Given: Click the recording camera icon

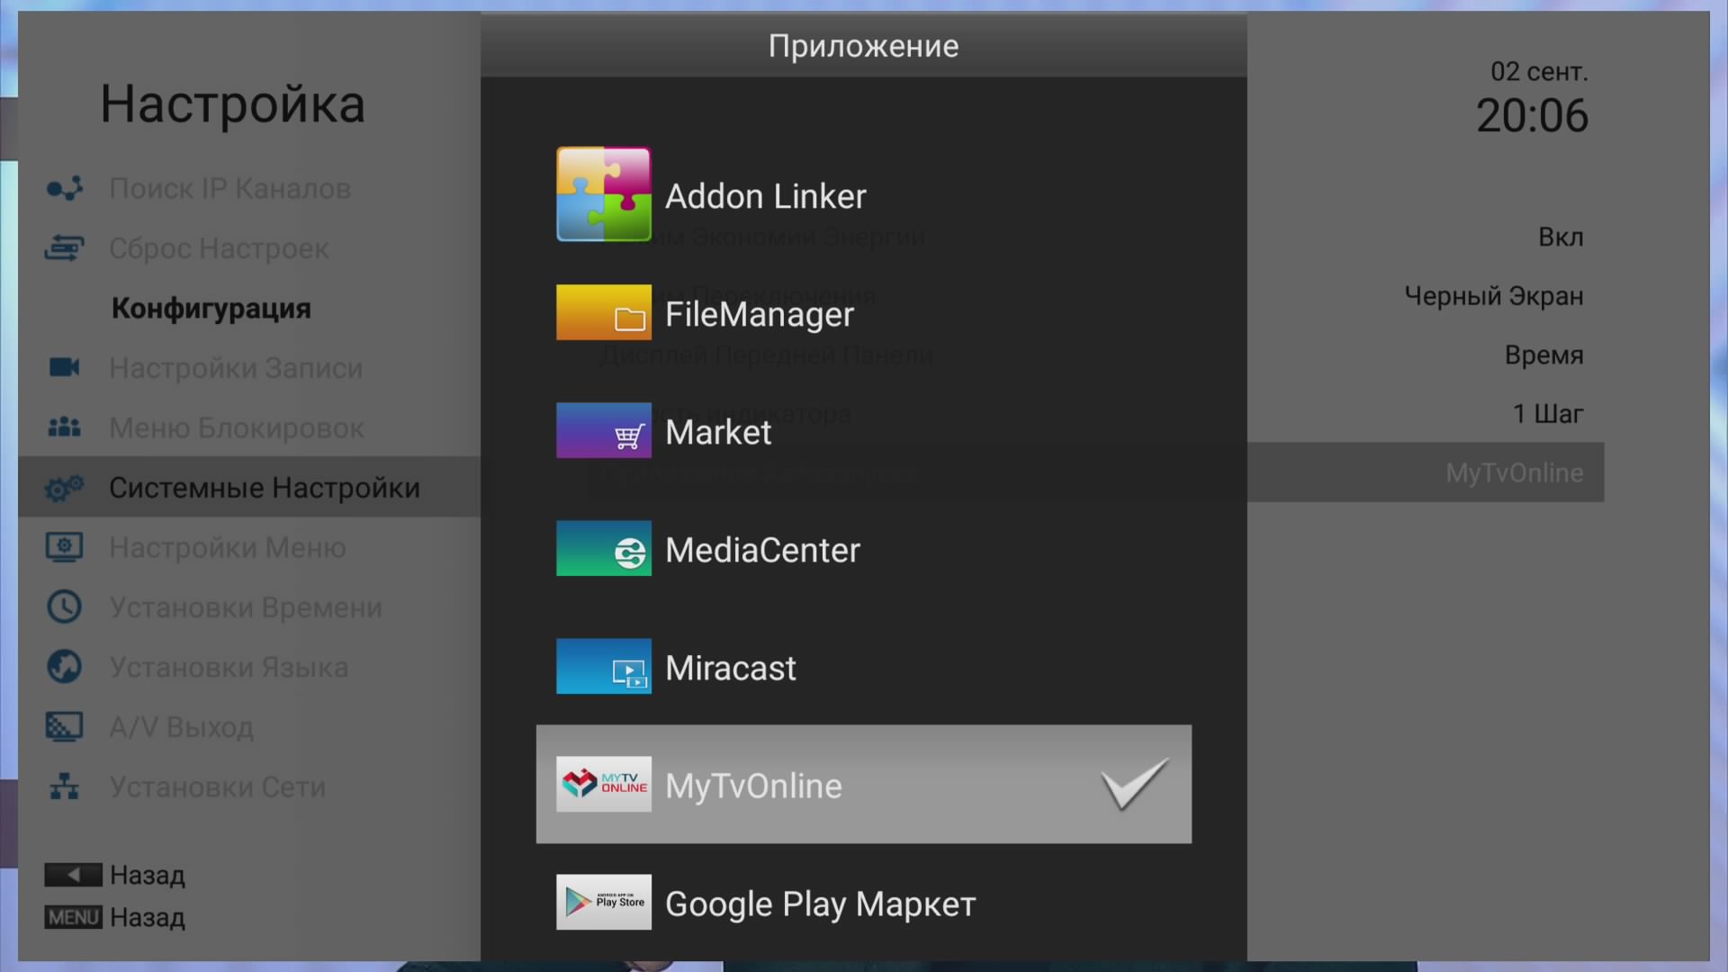Looking at the screenshot, I should coord(64,367).
